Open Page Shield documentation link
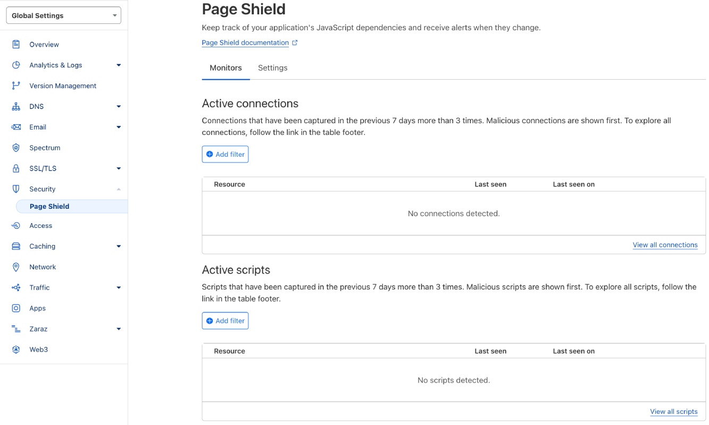Image resolution: width=709 pixels, height=425 pixels. tap(245, 42)
